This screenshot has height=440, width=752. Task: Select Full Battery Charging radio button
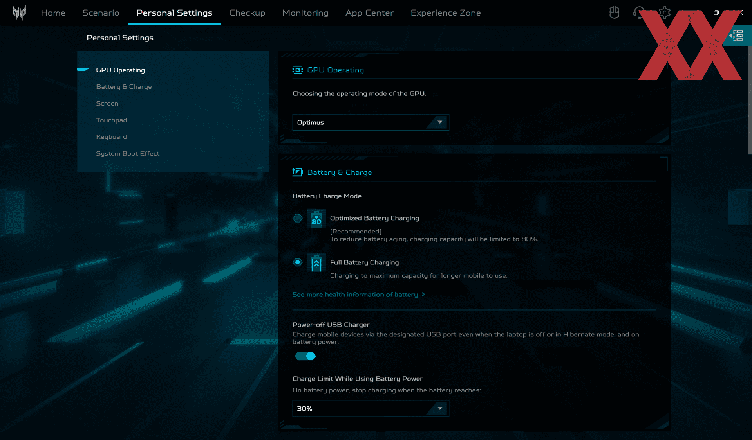(298, 262)
